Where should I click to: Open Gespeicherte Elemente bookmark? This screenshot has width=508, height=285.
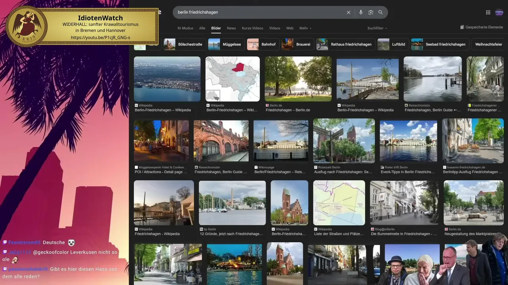(x=481, y=27)
